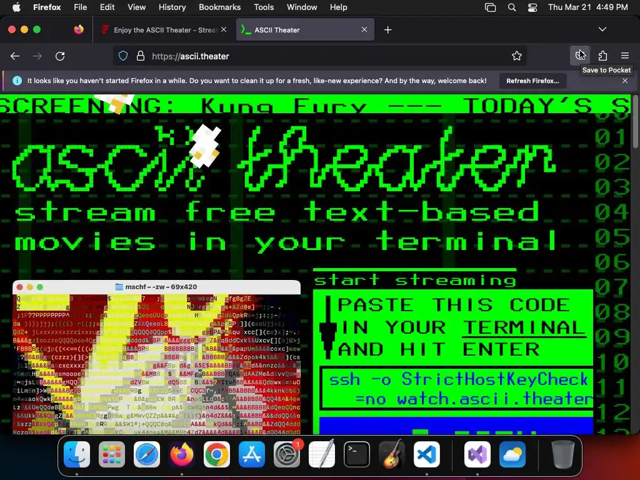Open the App Store from dock
This screenshot has height=480, width=640.
[252, 454]
